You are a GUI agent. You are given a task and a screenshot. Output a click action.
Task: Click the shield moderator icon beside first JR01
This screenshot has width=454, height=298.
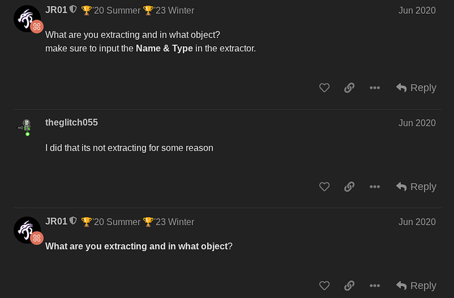tap(73, 10)
